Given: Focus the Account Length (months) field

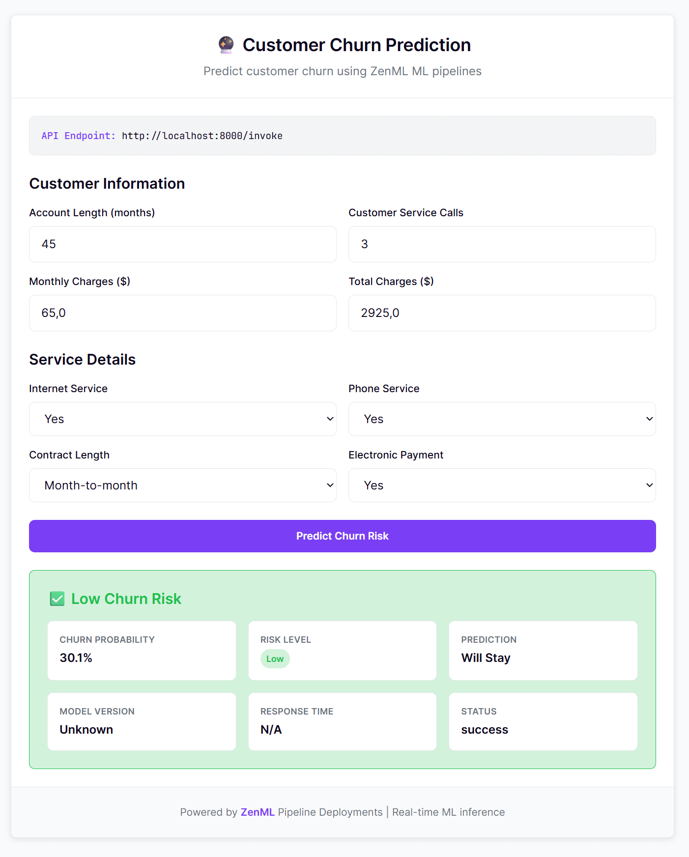Looking at the screenshot, I should coord(183,244).
